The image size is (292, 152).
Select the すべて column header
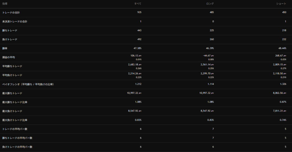[138, 3]
